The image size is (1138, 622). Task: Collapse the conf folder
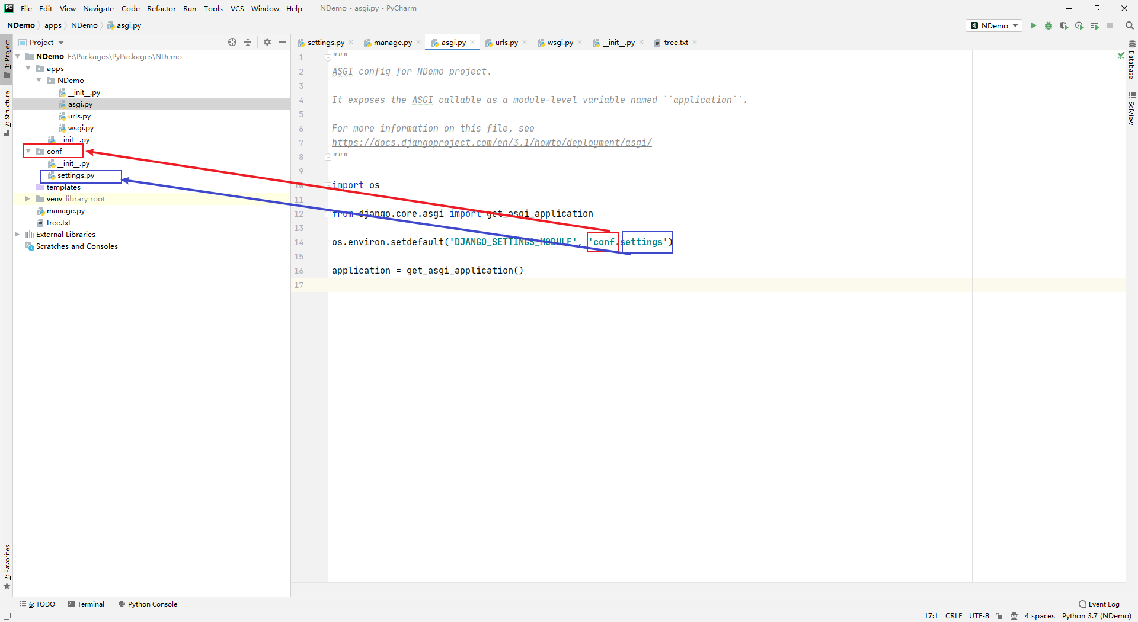click(28, 152)
